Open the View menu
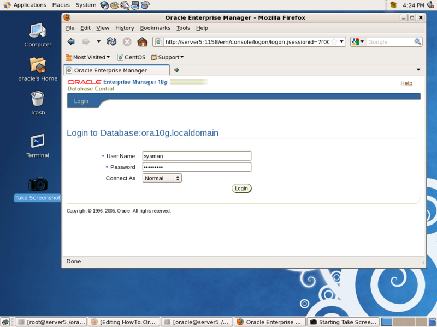This screenshot has height=327, width=437. coord(103,28)
